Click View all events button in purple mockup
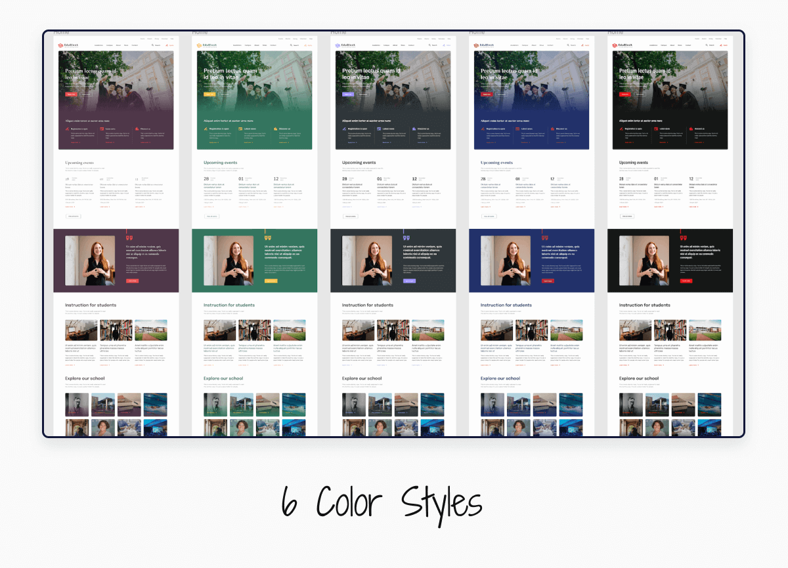The width and height of the screenshot is (788, 568). 73,216
